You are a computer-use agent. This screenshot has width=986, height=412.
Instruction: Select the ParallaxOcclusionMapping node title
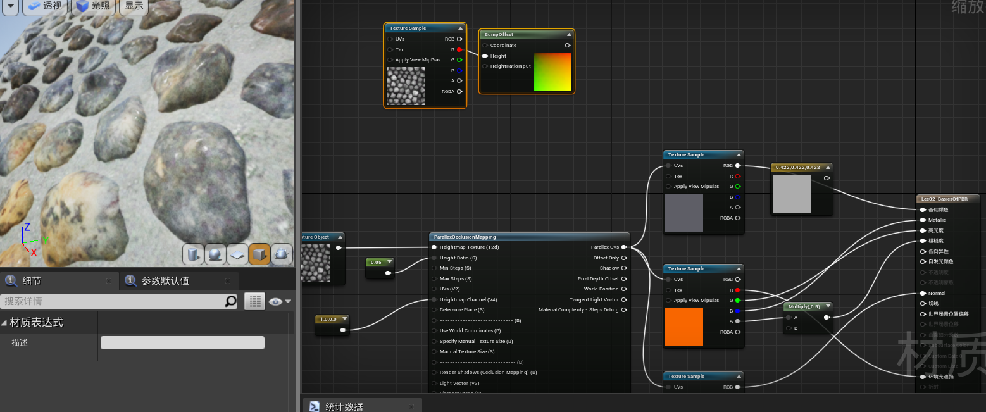[465, 237]
